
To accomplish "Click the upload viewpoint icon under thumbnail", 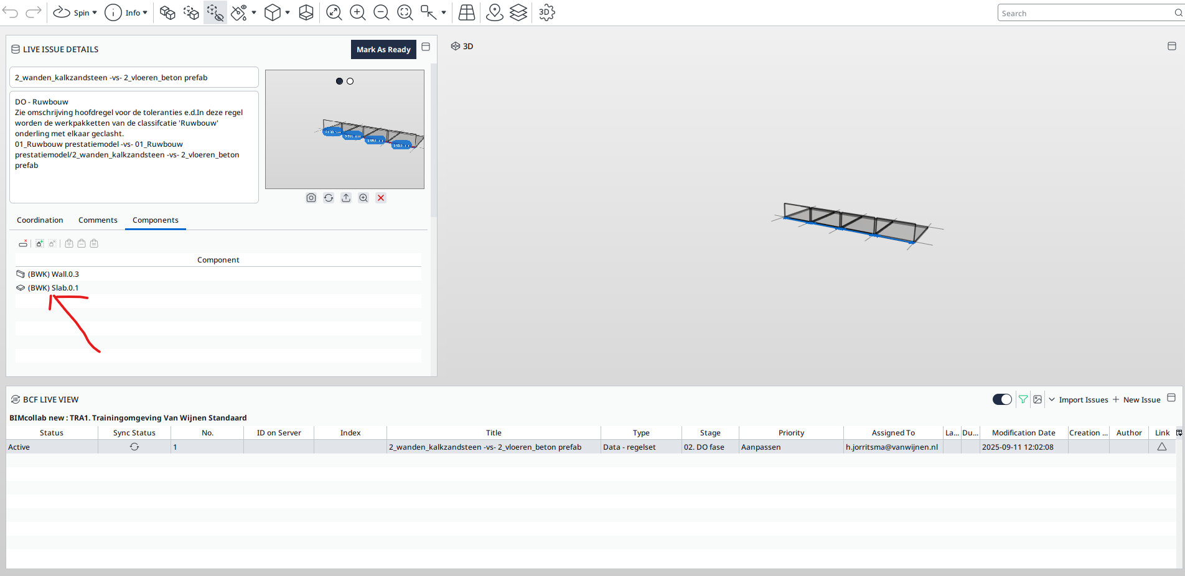I will (346, 198).
